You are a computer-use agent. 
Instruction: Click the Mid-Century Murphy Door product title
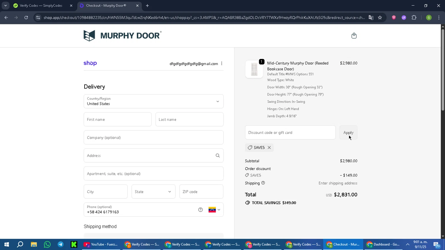(x=298, y=66)
